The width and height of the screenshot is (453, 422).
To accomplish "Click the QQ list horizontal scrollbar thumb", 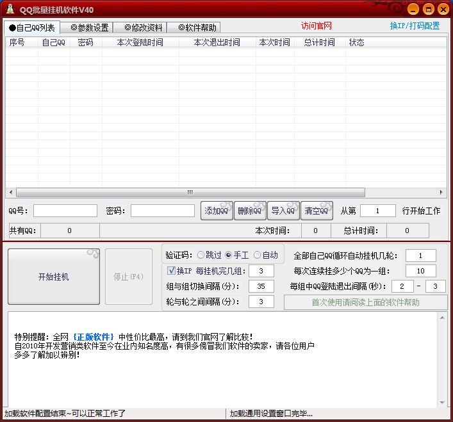I will point(190,192).
